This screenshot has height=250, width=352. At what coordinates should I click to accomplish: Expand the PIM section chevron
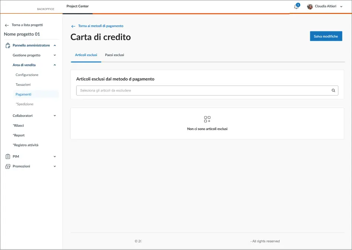tap(55, 157)
